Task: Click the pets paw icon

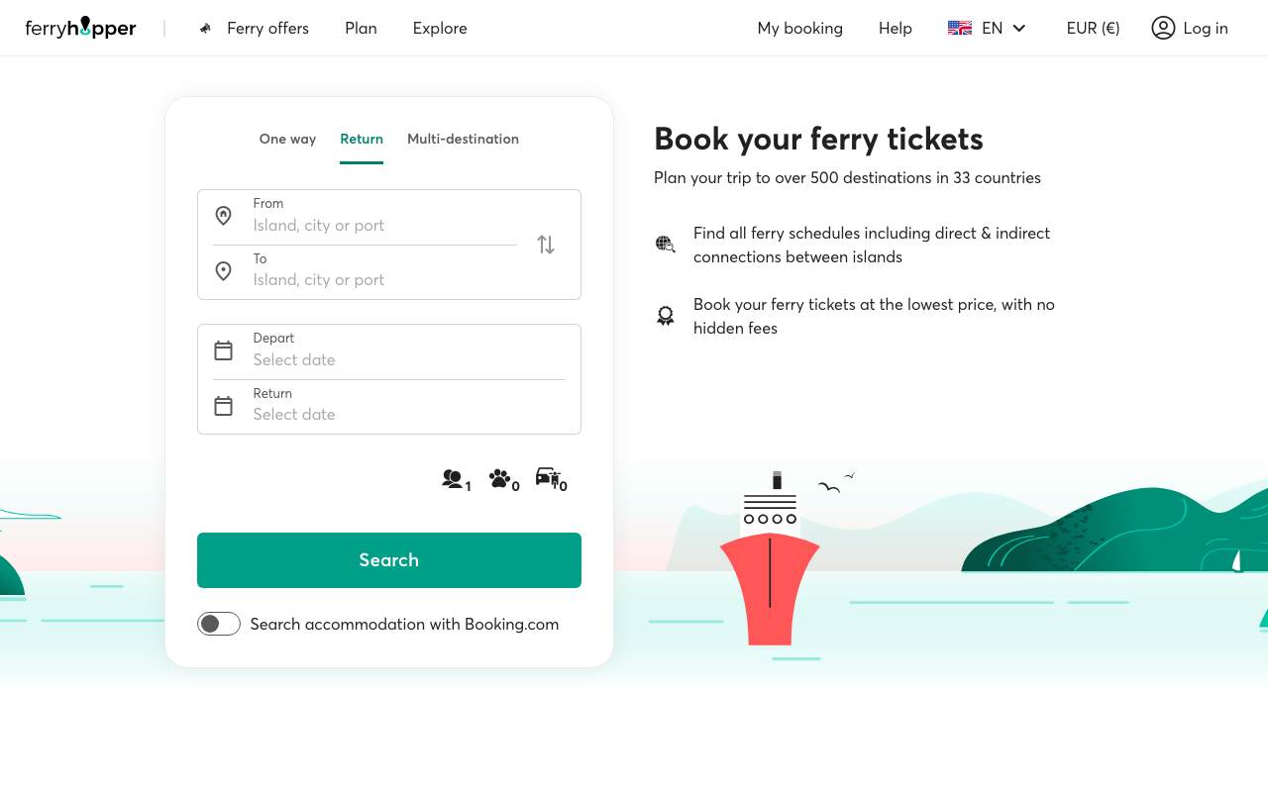Action: tap(501, 479)
